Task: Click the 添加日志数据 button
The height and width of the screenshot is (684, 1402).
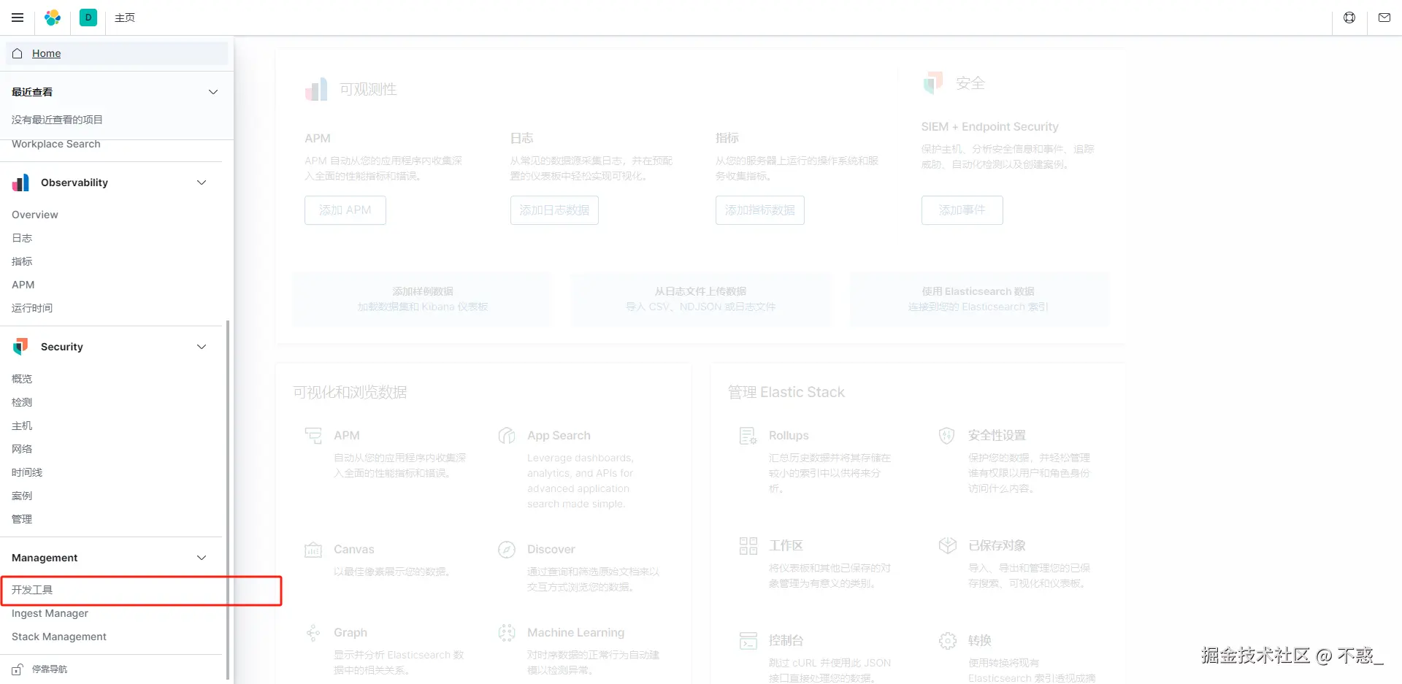Action: tap(554, 210)
